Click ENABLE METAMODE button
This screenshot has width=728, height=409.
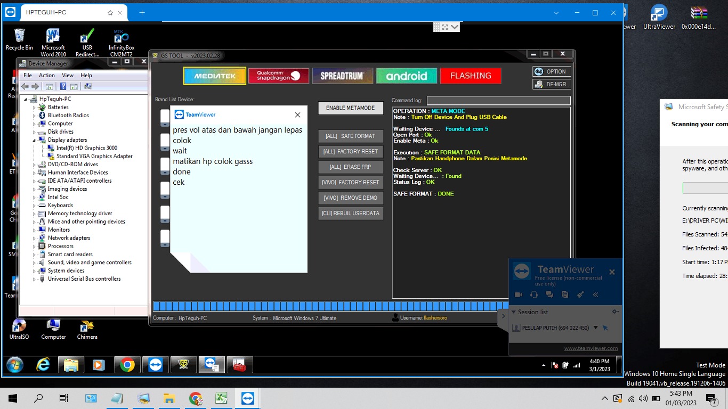pyautogui.click(x=351, y=108)
